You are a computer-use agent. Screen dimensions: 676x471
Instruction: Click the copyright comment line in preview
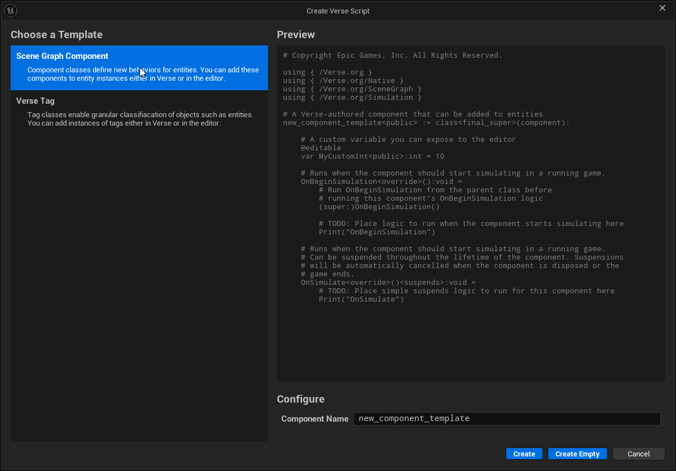392,56
